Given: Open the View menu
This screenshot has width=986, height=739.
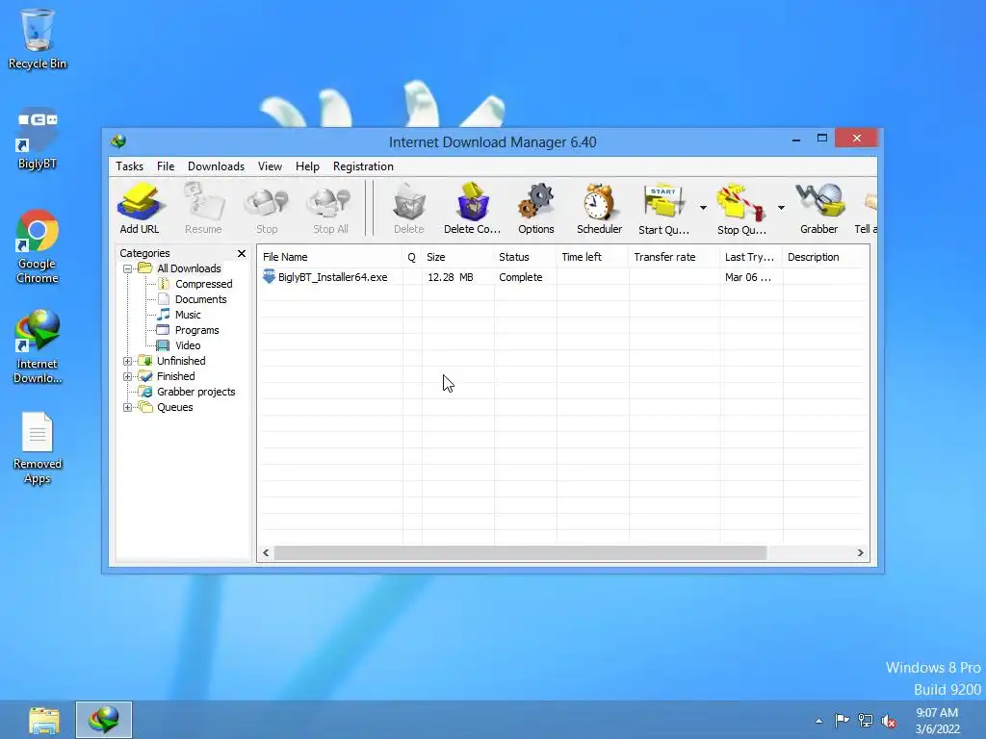Looking at the screenshot, I should coord(270,166).
